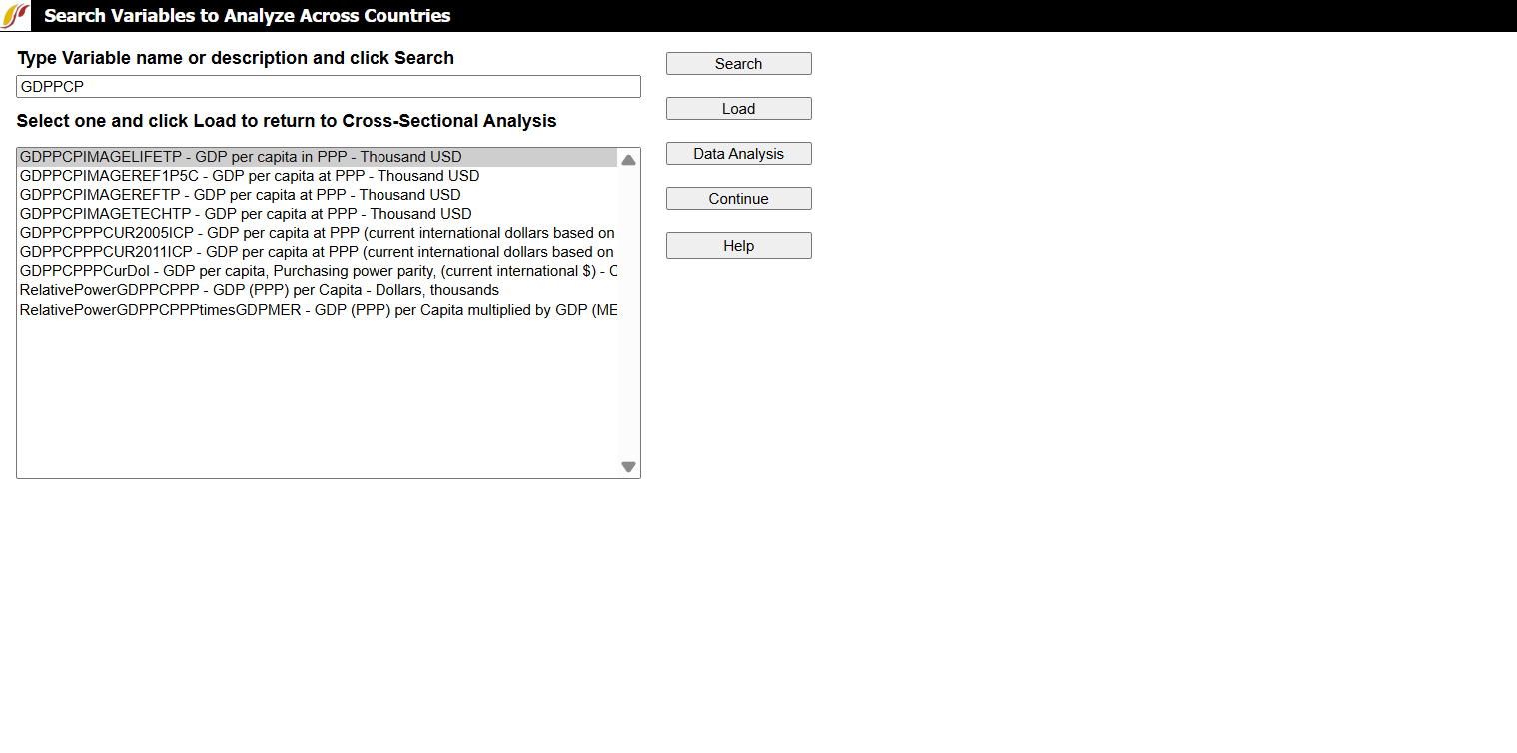Choose GDPPCPIMAGEREFTP from the results
This screenshot has width=1517, height=753.
[241, 195]
